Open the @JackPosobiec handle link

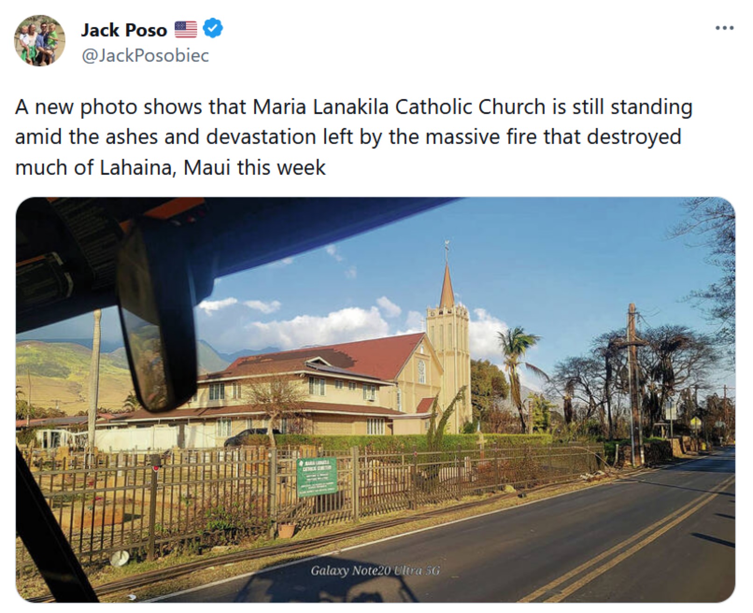[145, 56]
